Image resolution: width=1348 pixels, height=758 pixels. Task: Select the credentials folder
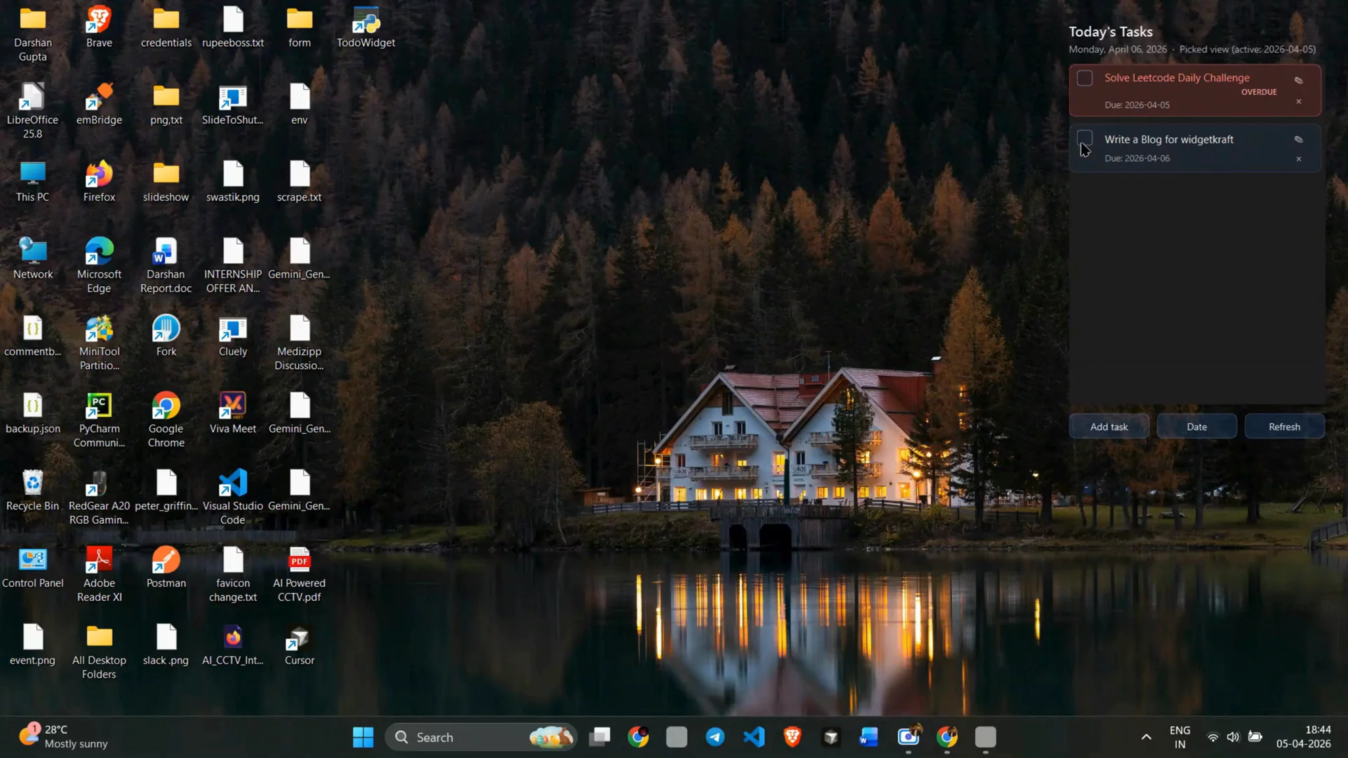point(166,28)
